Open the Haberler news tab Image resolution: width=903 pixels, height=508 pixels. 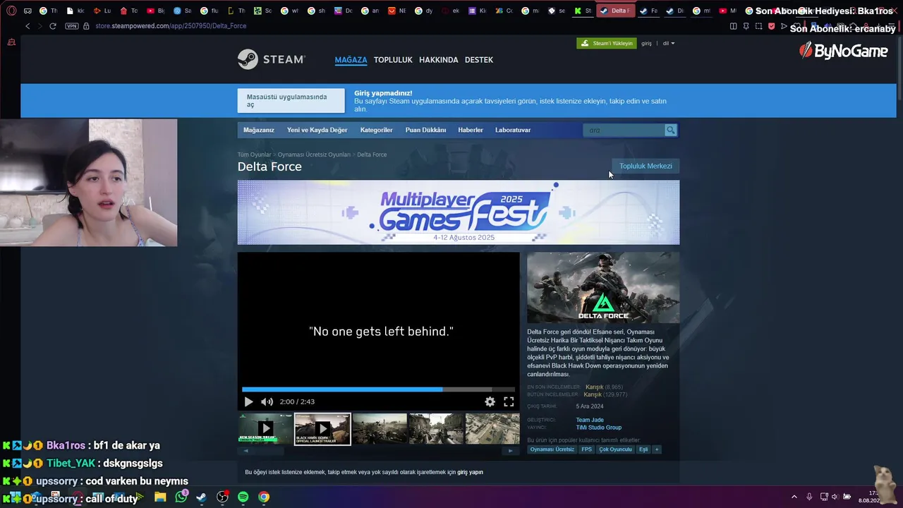coord(471,130)
